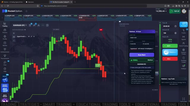Open the Help section in left sidebar
The image size is (190, 106).
click(x=5, y=70)
